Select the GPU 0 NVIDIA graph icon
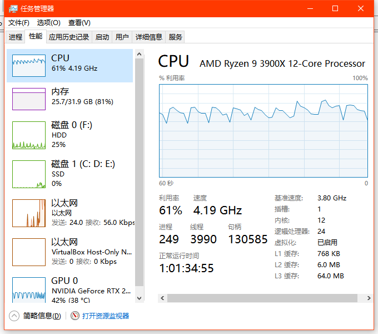378x334 pixels. point(29,290)
